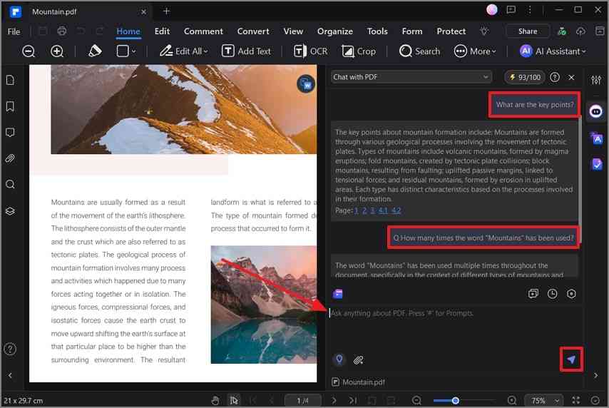Open the search panel in left sidebar
Image resolution: width=609 pixels, height=408 pixels.
[x=10, y=184]
